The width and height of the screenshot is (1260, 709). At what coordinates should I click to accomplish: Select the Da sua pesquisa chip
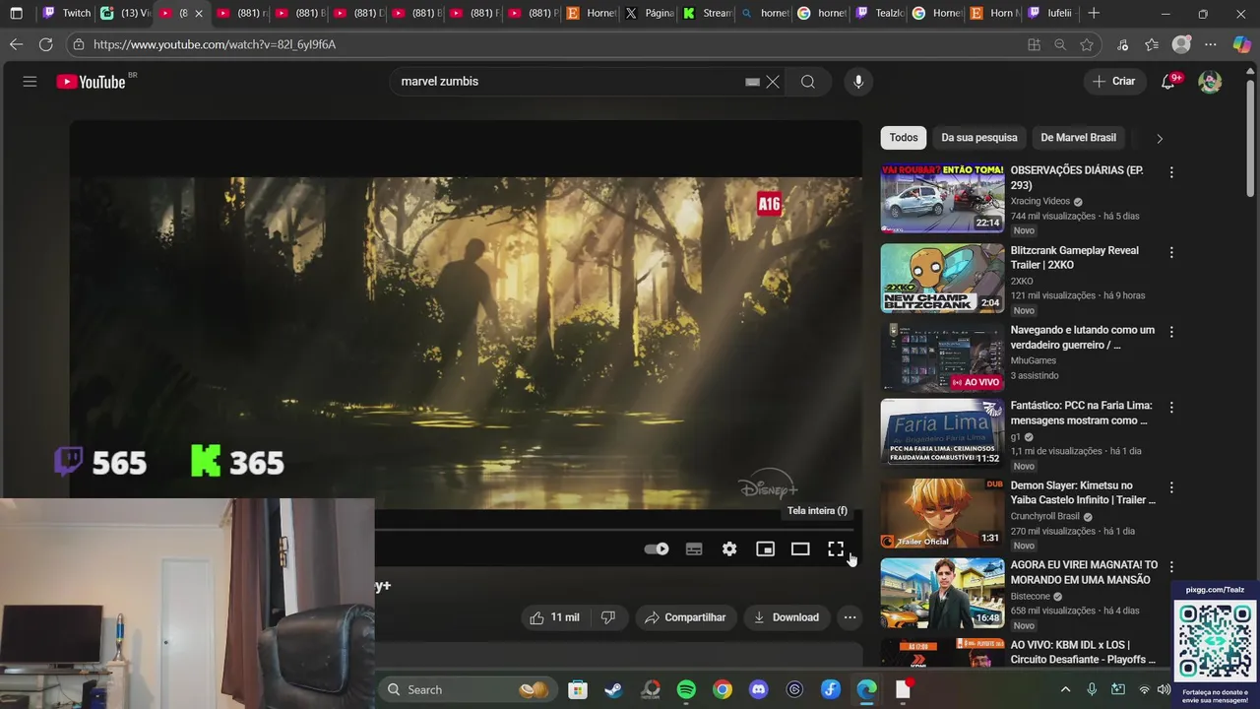point(979,138)
